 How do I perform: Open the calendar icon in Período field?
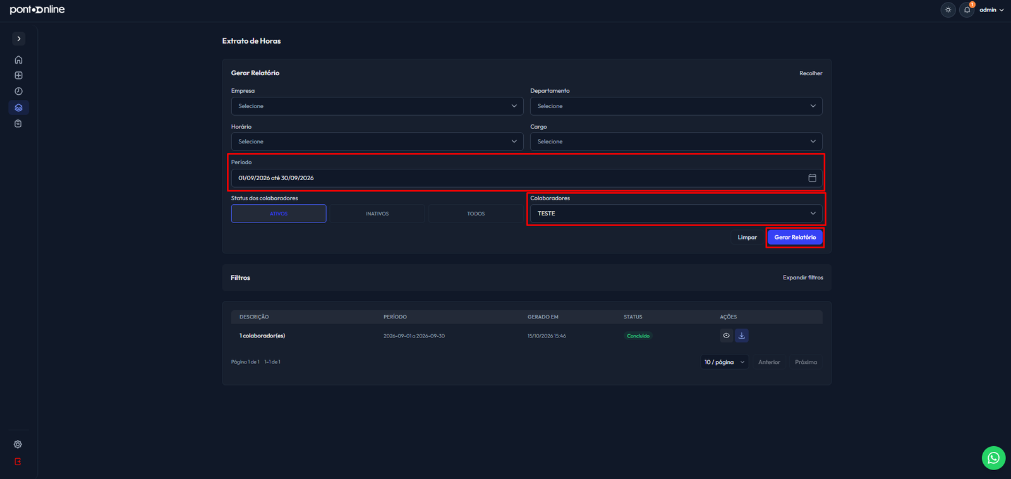812,178
